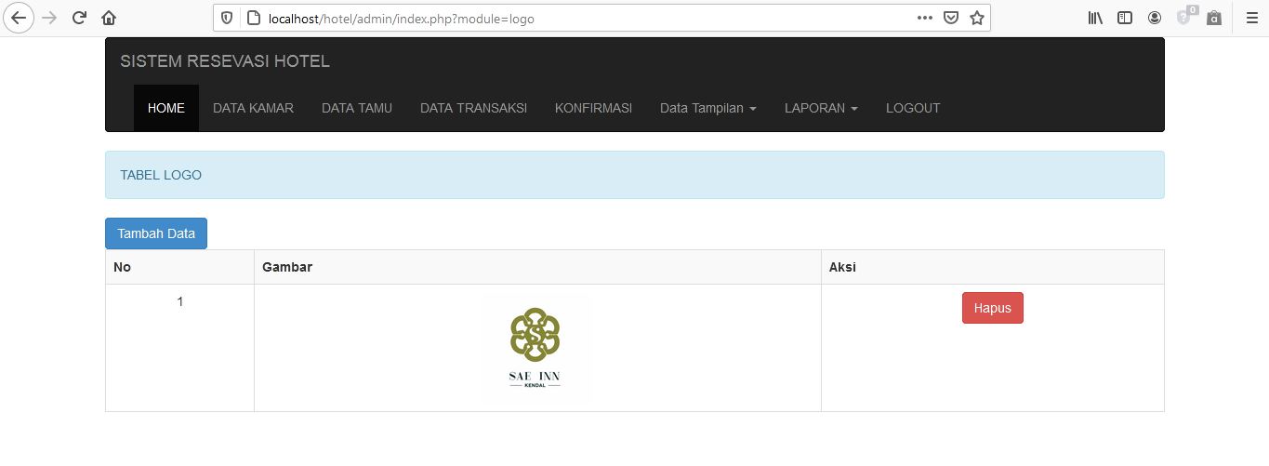Click the SISTEM RESEVASI HOTEL brand link
The height and width of the screenshot is (466, 1269).
point(225,61)
